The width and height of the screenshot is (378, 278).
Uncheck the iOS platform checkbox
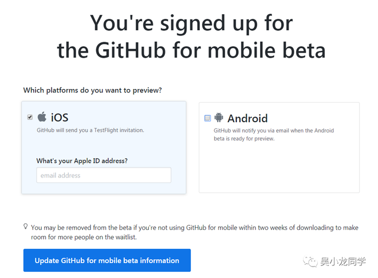(x=30, y=118)
